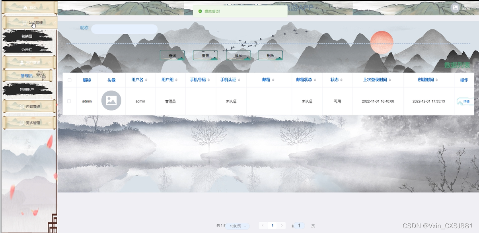Open 首页 in the sidebar
The image size is (479, 233).
[x=29, y=8]
